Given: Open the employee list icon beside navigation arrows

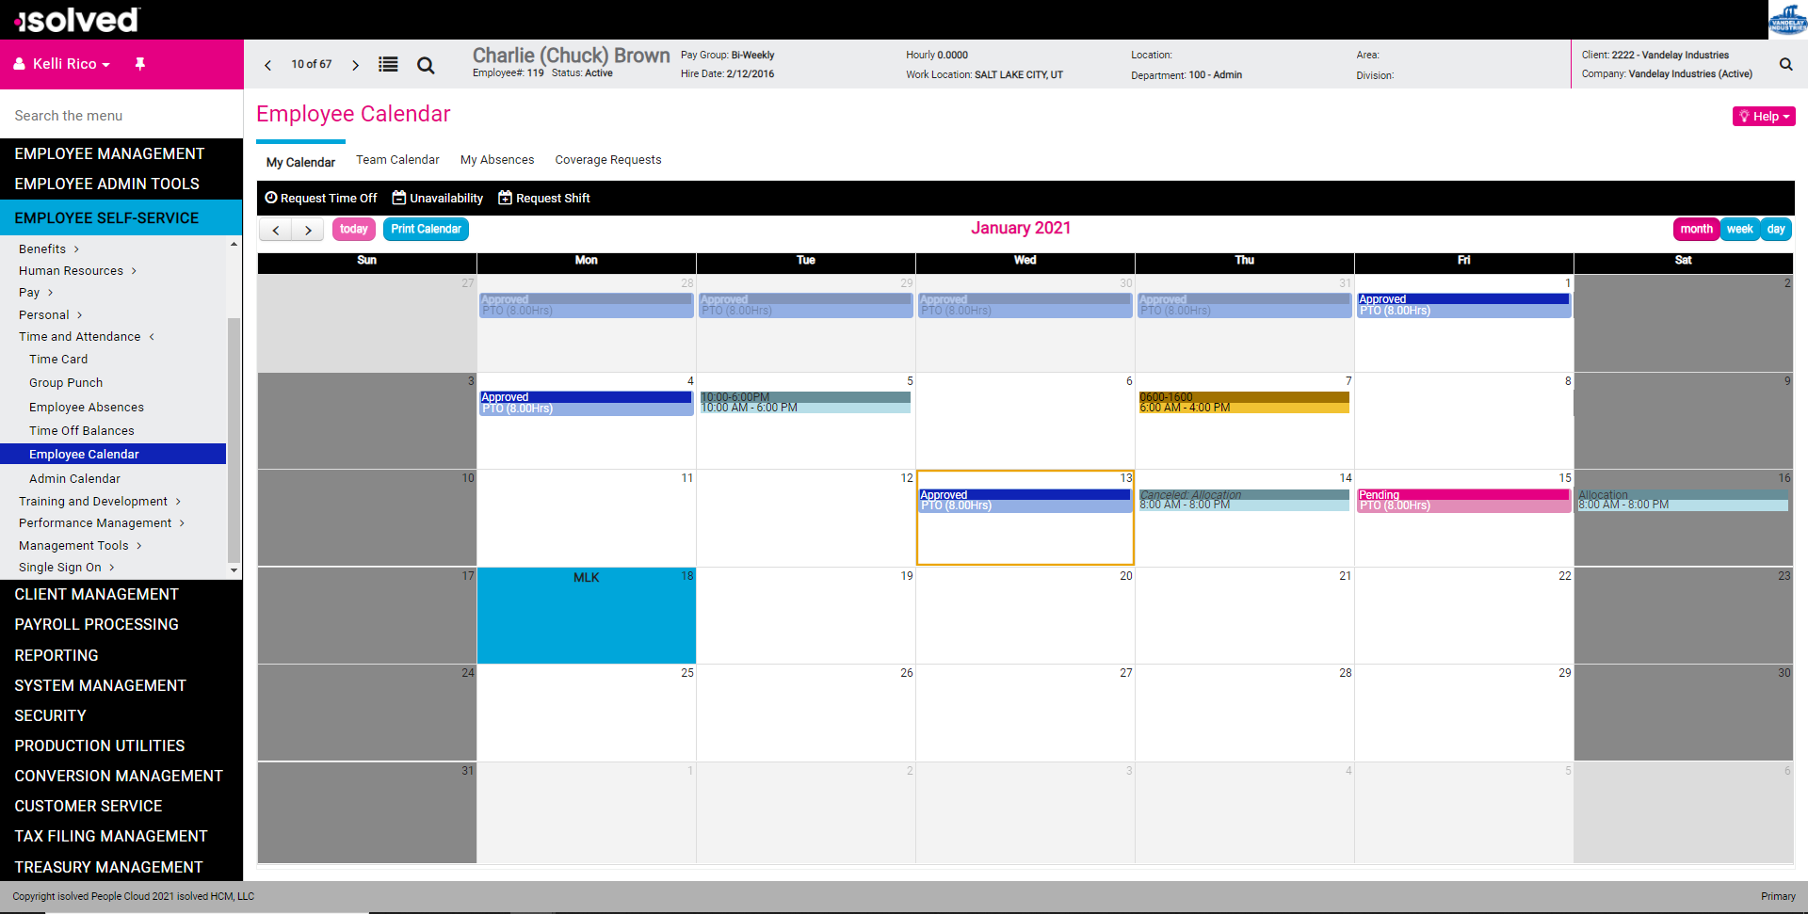Looking at the screenshot, I should [388, 64].
